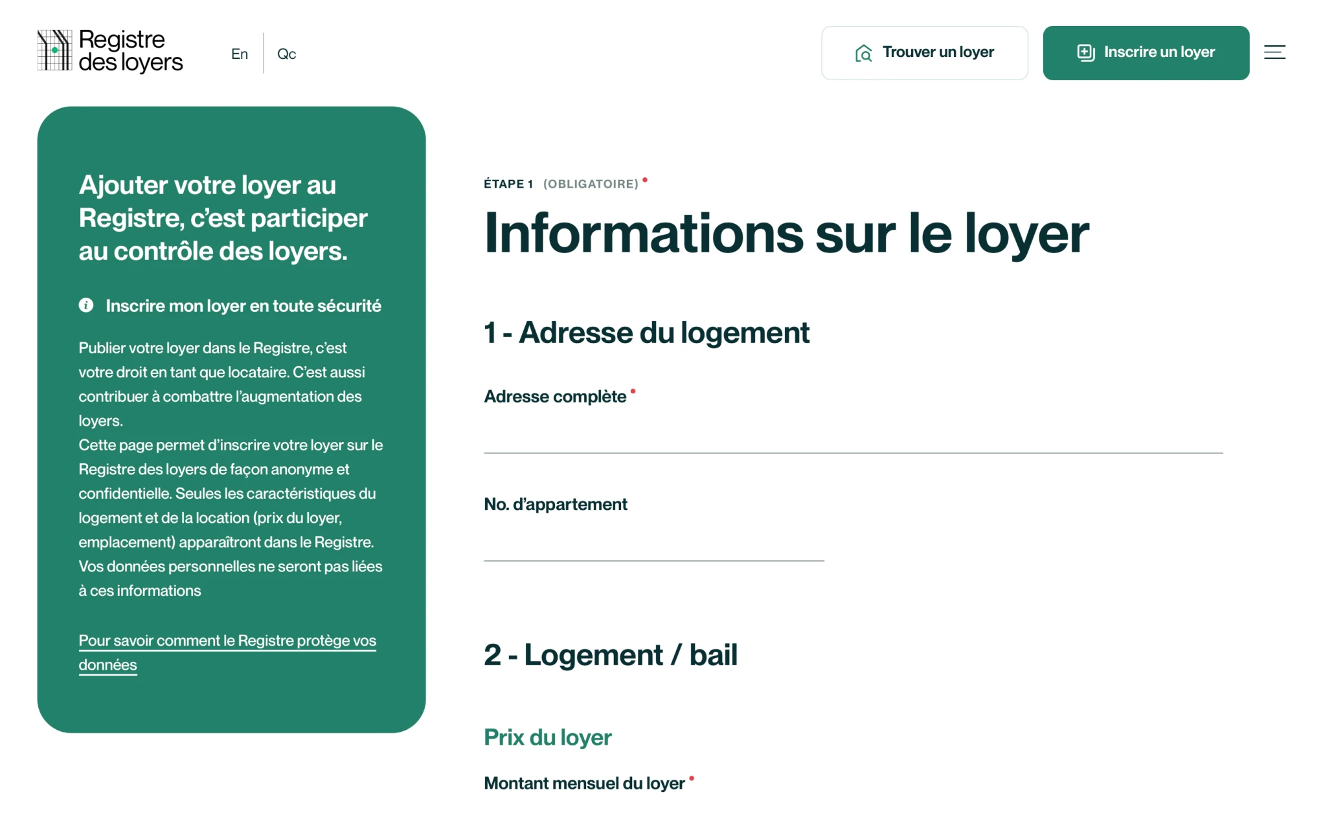Click the Informations sur le loyer title
This screenshot has width=1323, height=825.
(786, 234)
